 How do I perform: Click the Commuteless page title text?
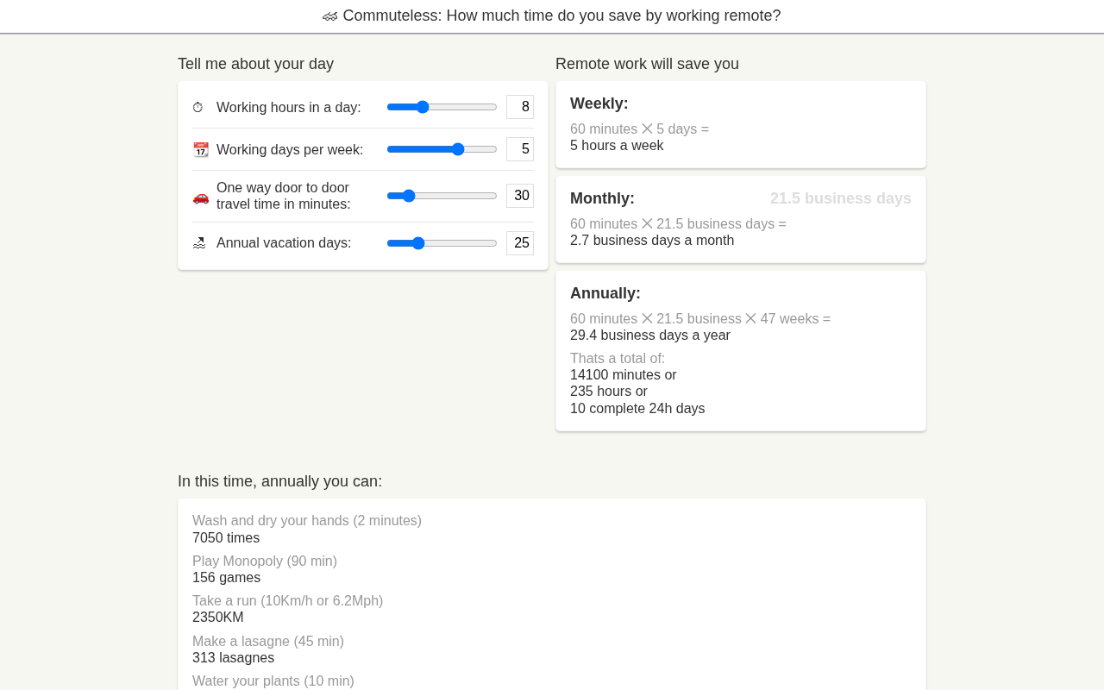point(561,16)
